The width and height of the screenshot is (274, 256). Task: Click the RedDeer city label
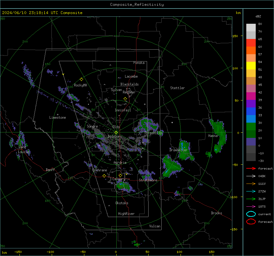pyautogui.click(x=129, y=92)
